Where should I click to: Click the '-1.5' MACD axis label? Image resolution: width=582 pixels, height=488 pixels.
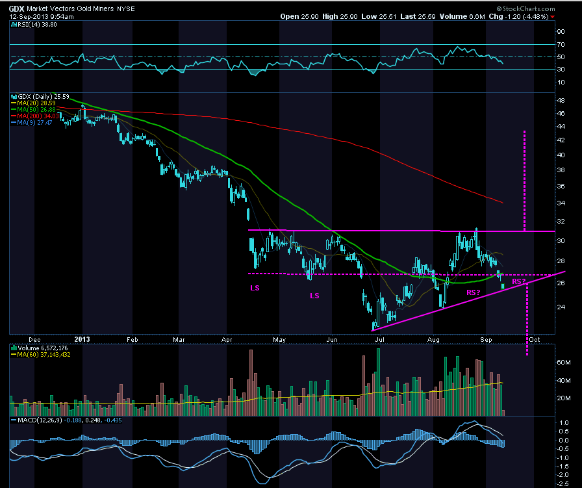tap(563, 467)
